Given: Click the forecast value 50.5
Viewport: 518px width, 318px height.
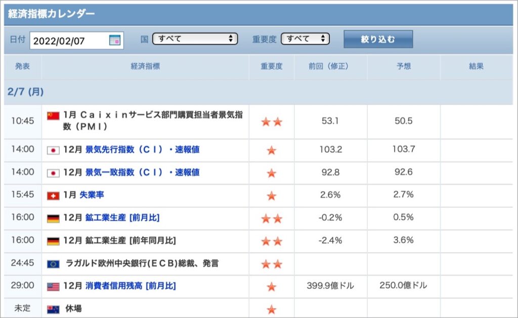Looking at the screenshot, I should coord(404,121).
